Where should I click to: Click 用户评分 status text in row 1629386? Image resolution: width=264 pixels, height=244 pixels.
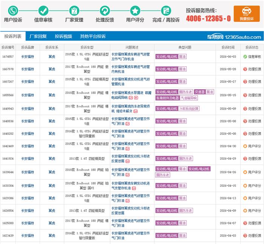(255, 198)
